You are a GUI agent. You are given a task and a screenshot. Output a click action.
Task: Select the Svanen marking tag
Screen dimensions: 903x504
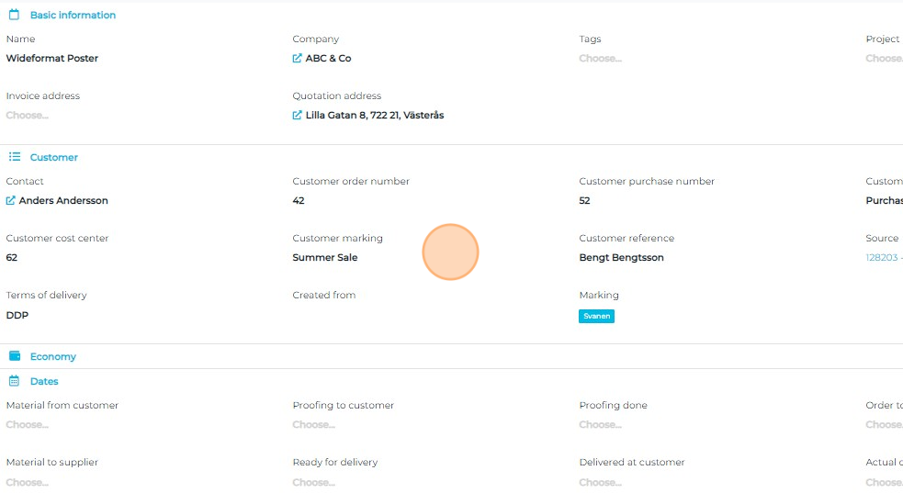596,316
